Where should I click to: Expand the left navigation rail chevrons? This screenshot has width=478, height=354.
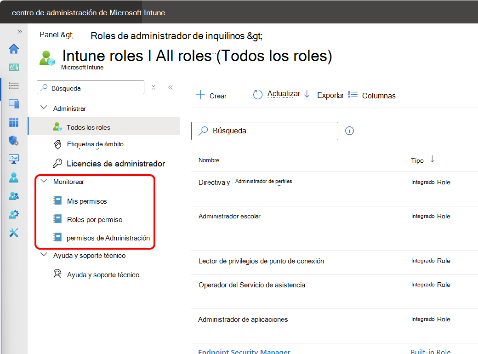[20, 32]
